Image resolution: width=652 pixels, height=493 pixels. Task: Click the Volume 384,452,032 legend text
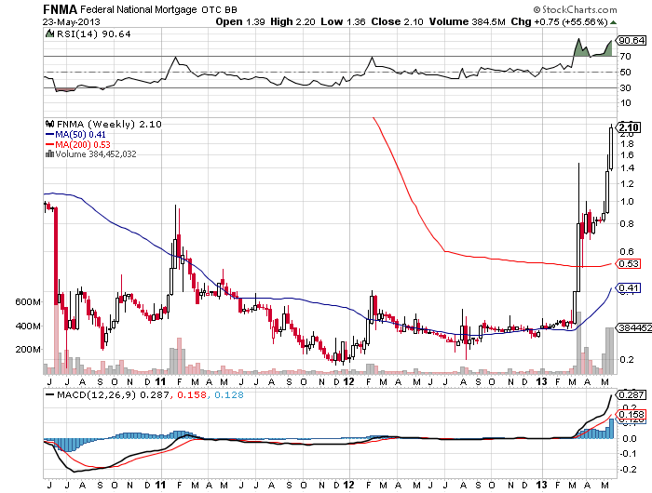96,154
